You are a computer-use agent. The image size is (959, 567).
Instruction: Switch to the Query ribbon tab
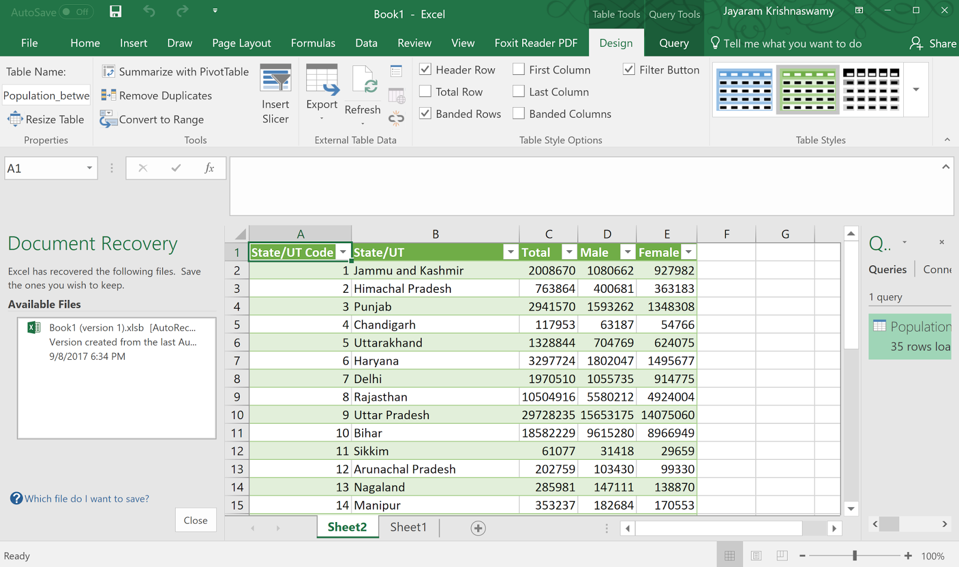674,43
